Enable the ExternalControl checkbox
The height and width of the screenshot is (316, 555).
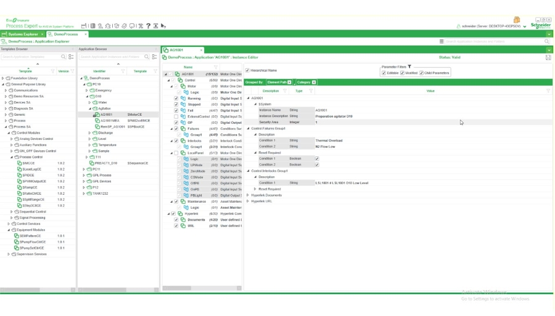(x=176, y=116)
